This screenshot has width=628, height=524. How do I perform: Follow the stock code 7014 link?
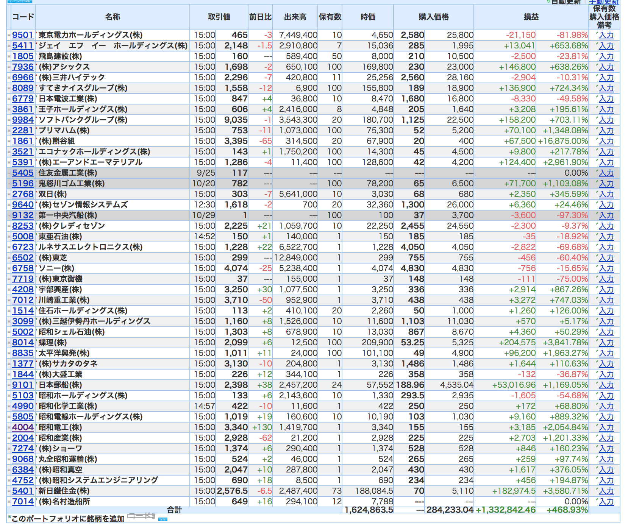(23, 502)
